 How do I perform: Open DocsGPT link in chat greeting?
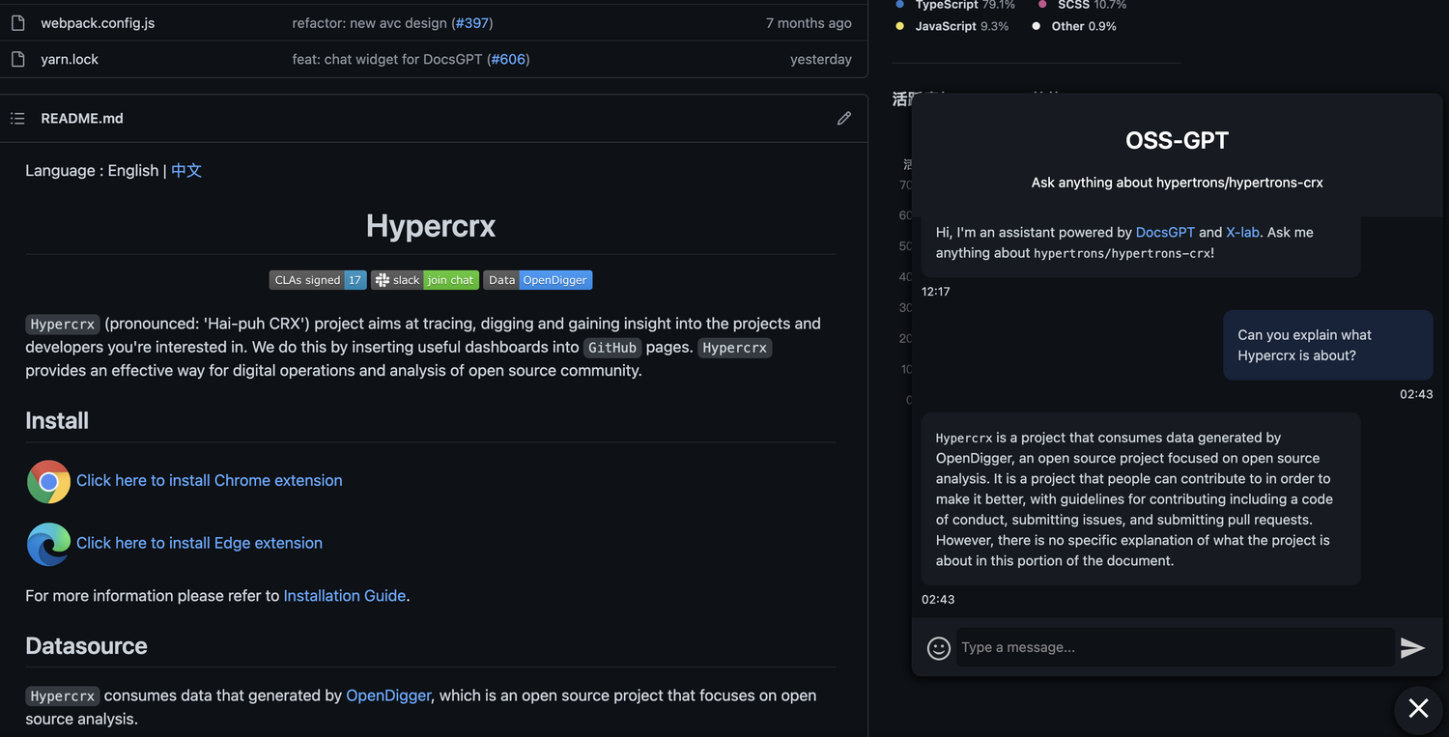(x=1166, y=232)
